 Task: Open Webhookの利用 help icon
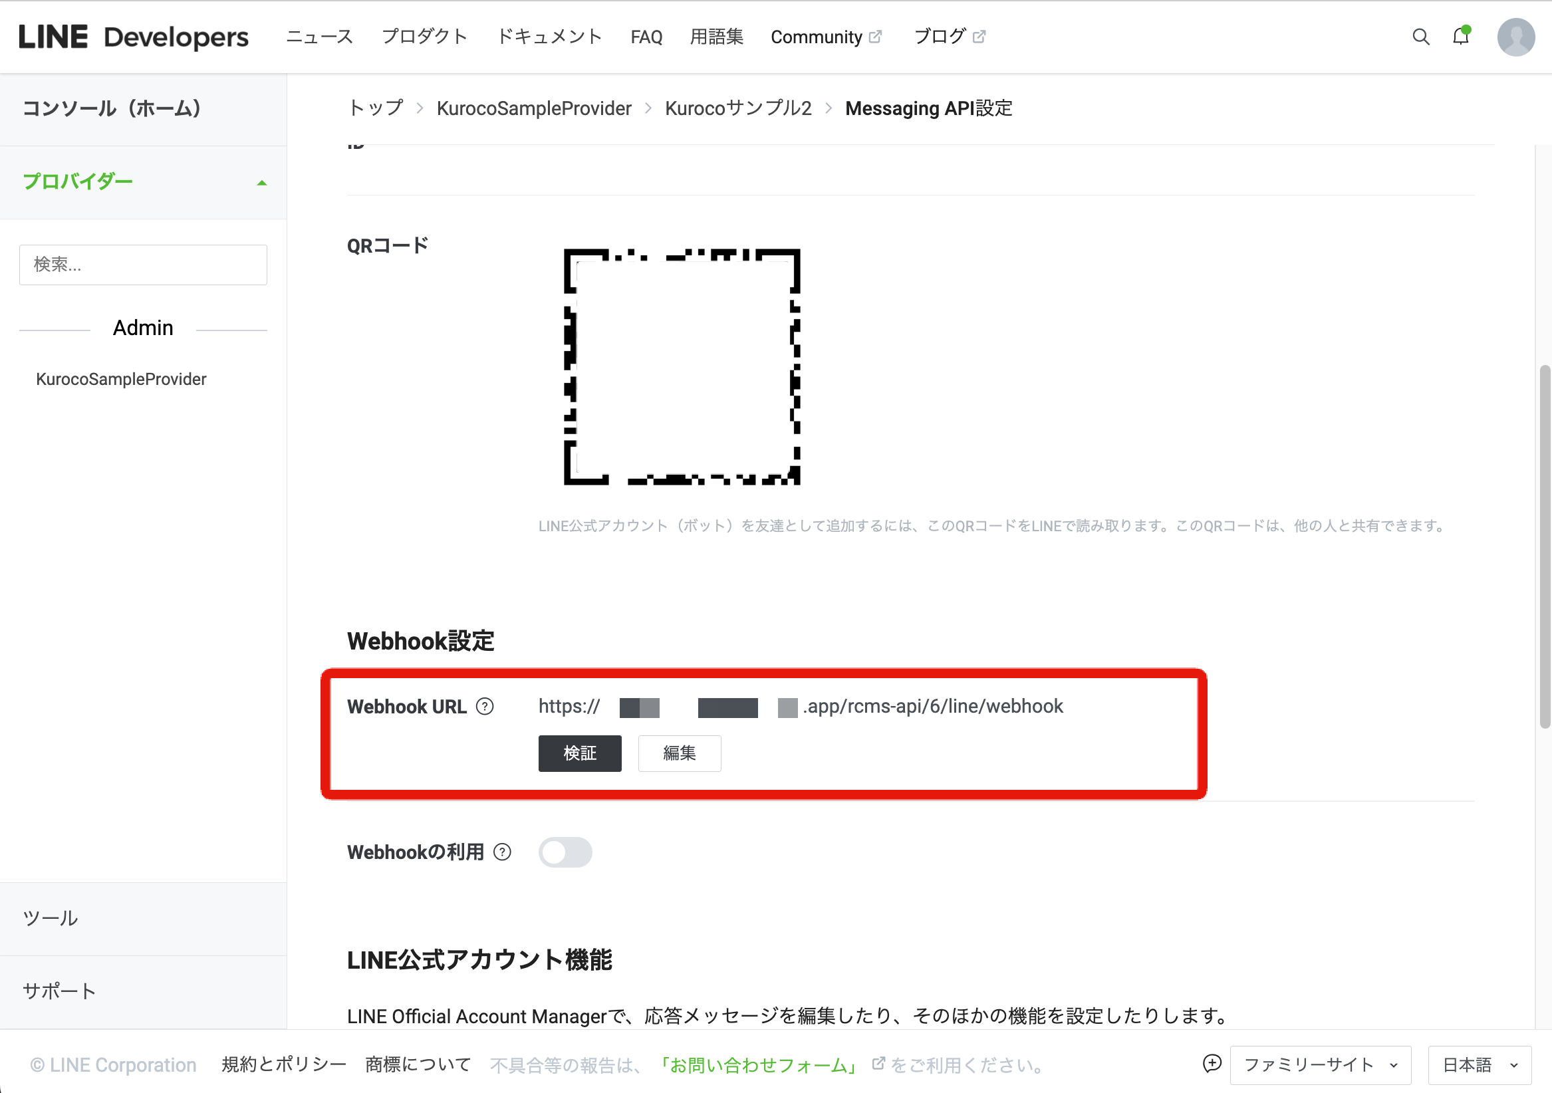[502, 852]
